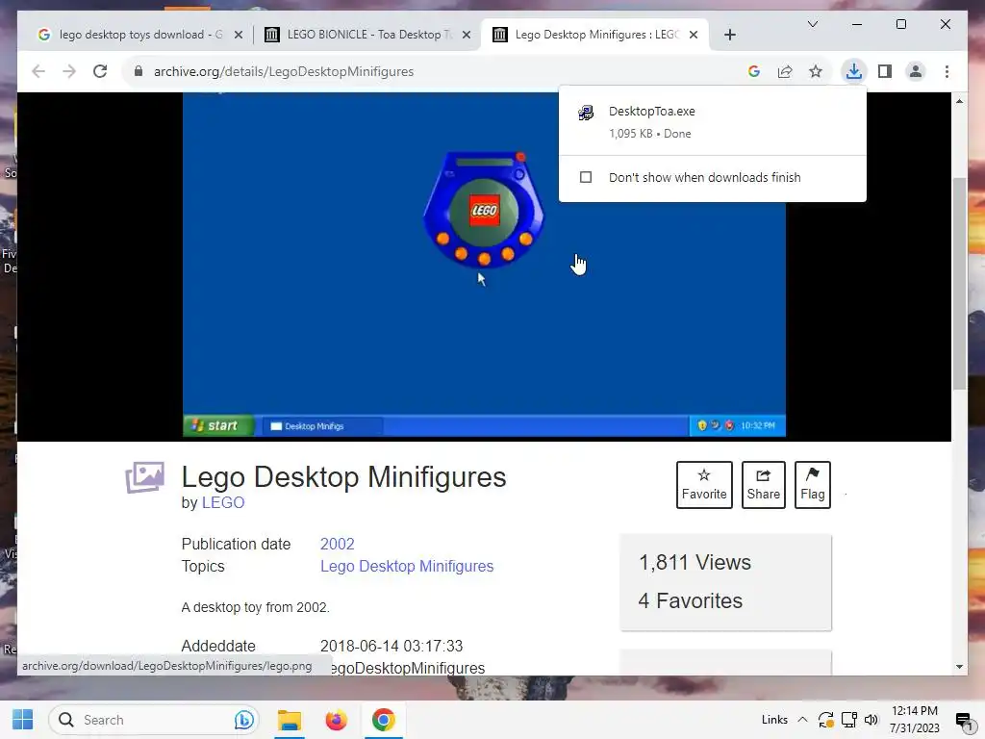985x739 pixels.
Task: Reload the archive.org page
Action: 100,71
